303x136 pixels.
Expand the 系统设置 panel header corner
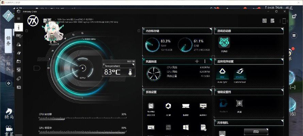[x=210, y=90]
